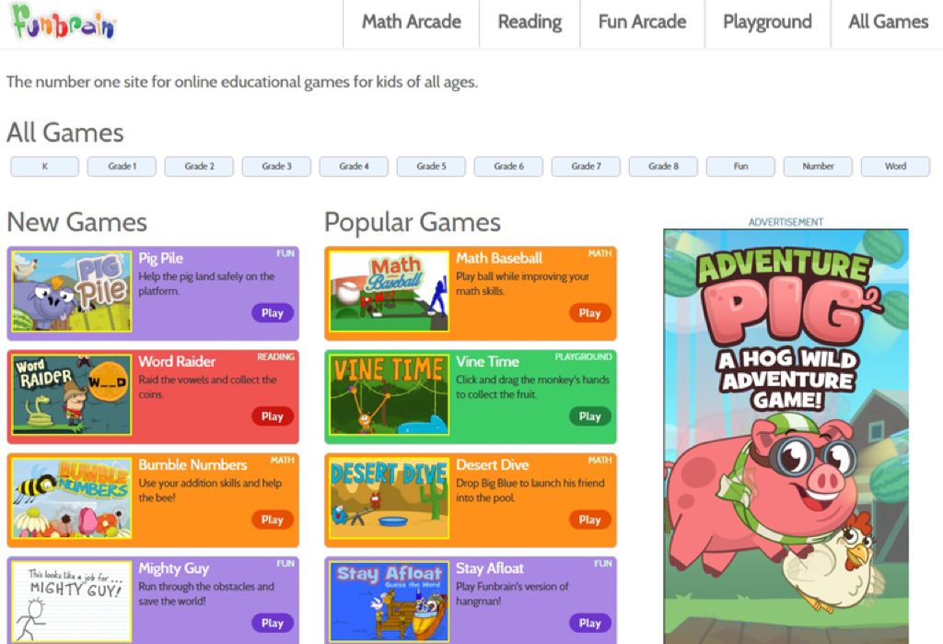Play the Pig Pile game
The height and width of the screenshot is (644, 943).
point(273,313)
